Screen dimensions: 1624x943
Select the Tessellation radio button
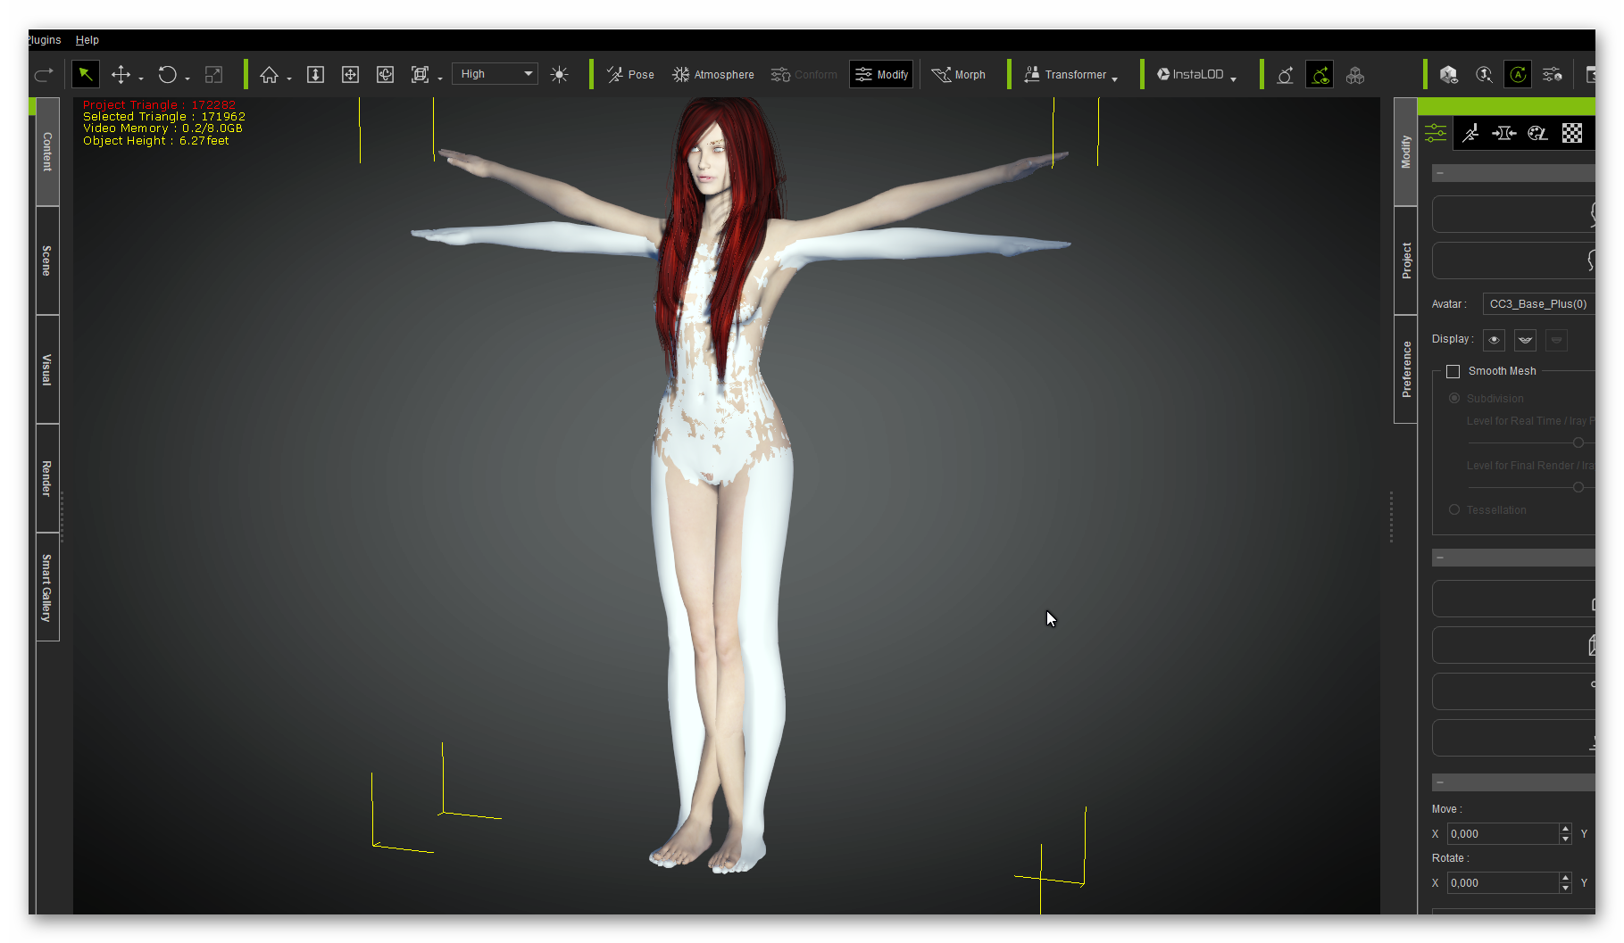[1454, 509]
